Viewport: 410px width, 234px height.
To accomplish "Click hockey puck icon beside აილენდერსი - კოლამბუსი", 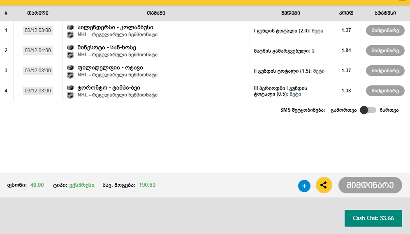I will pyautogui.click(x=70, y=28).
